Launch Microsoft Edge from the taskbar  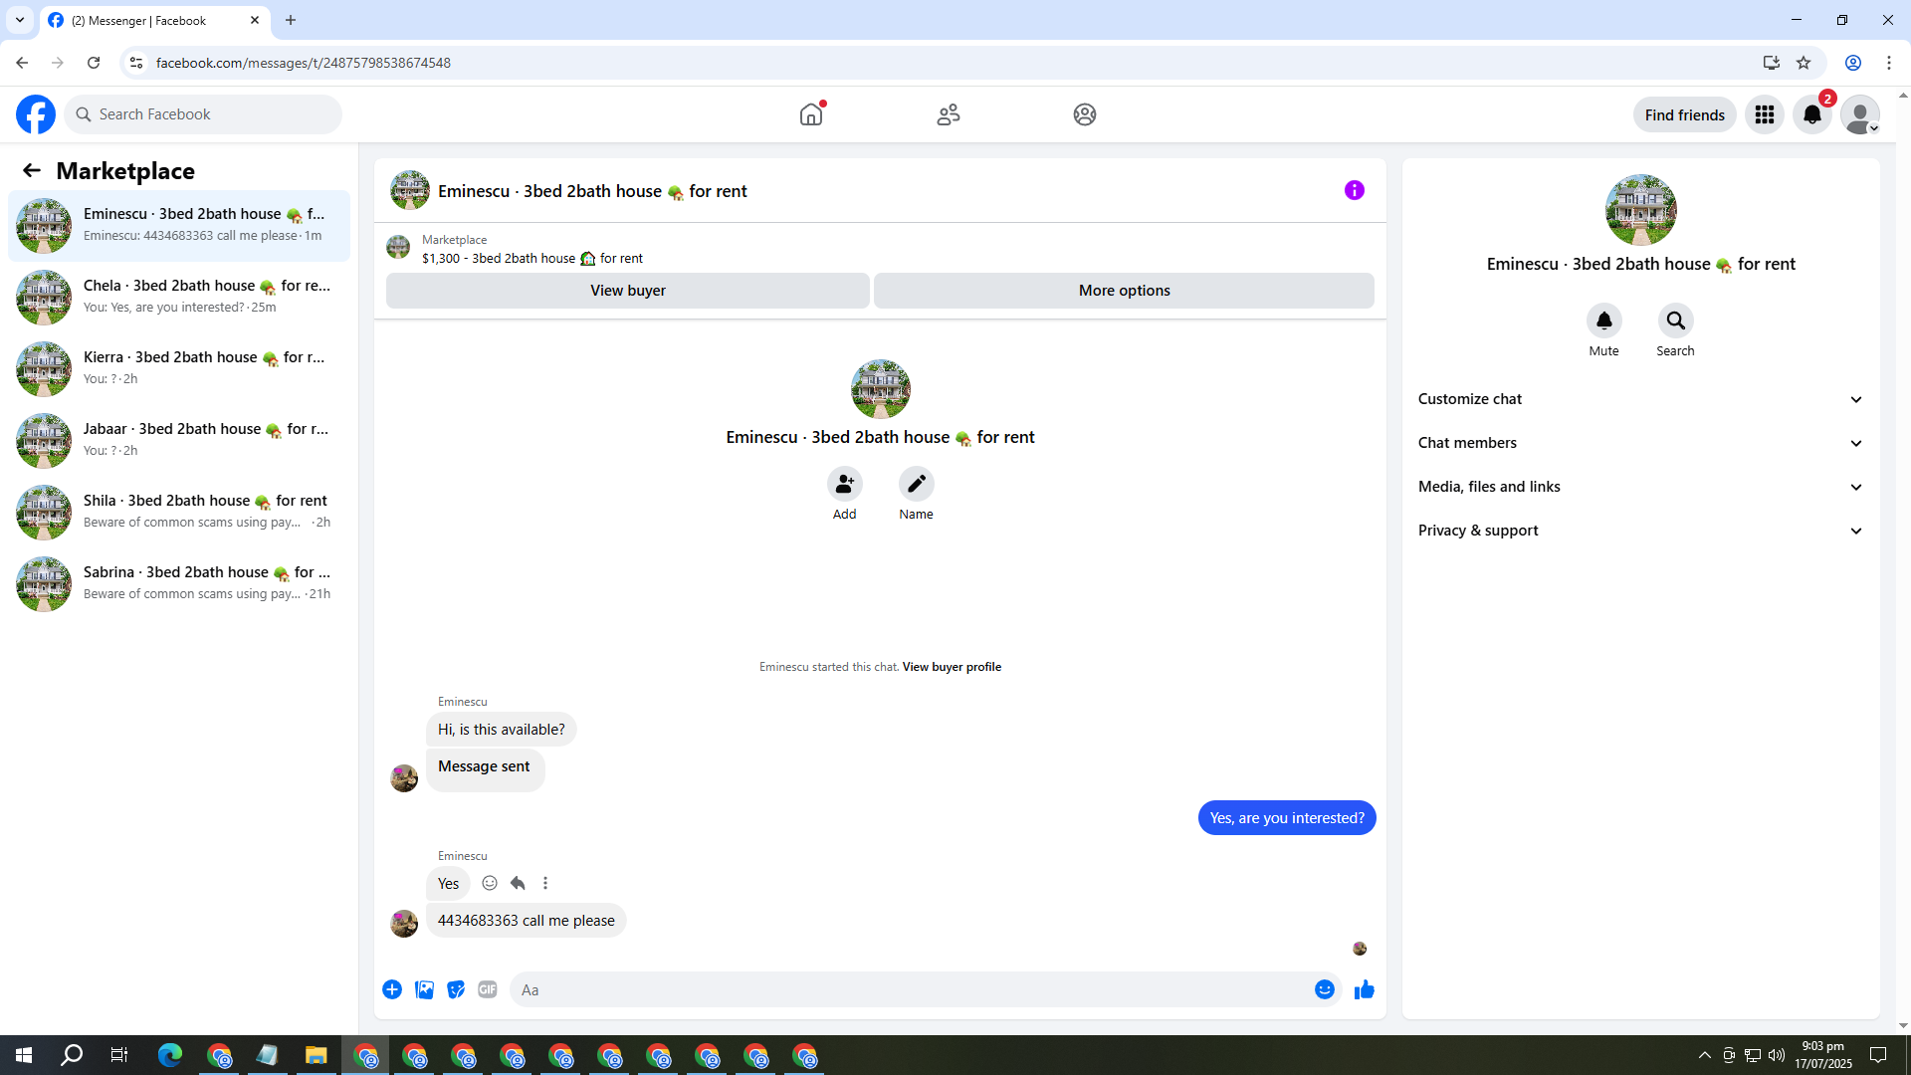tap(170, 1055)
